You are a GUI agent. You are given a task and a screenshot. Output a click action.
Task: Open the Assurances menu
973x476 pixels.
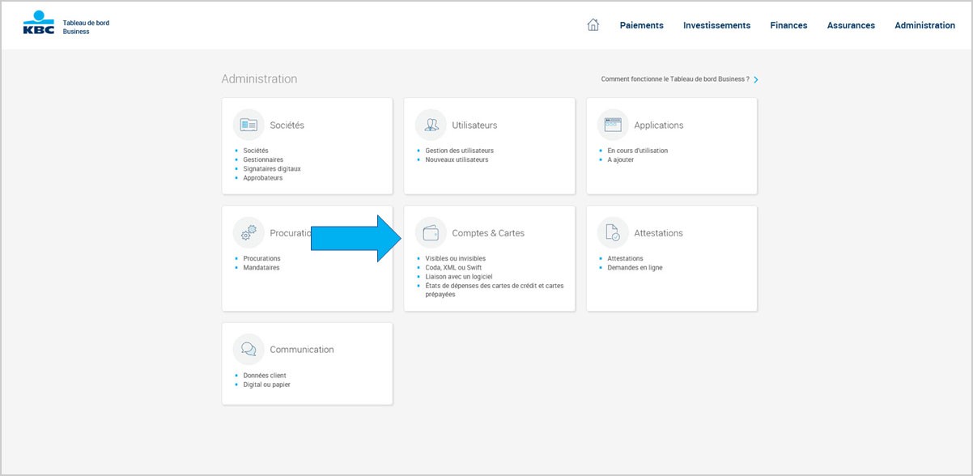(851, 25)
